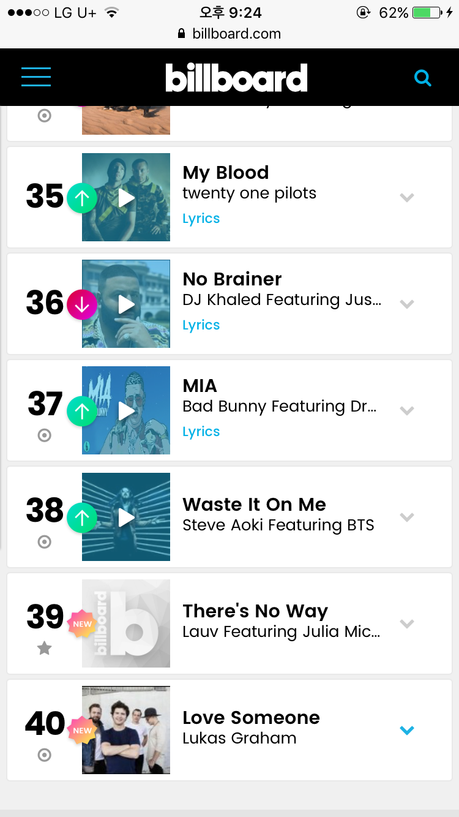Expand Waste It On Me details
Screen dimensions: 459x817
point(407,517)
